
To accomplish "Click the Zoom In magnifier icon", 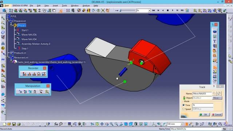I will [111, 124].
